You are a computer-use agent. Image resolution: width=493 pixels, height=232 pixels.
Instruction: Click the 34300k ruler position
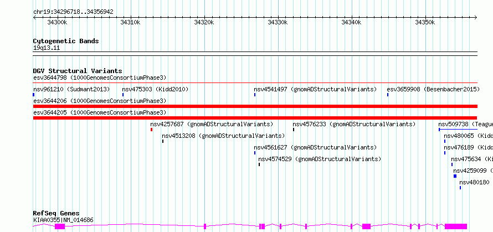(57, 22)
